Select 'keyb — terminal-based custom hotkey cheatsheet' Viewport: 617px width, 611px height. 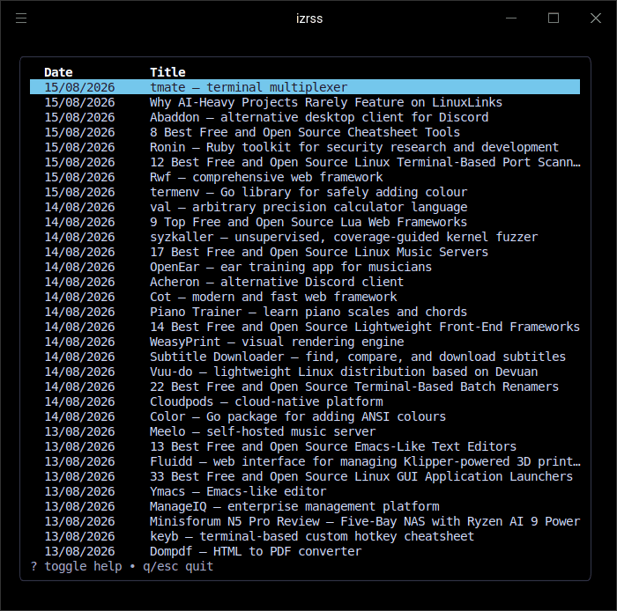305,536
